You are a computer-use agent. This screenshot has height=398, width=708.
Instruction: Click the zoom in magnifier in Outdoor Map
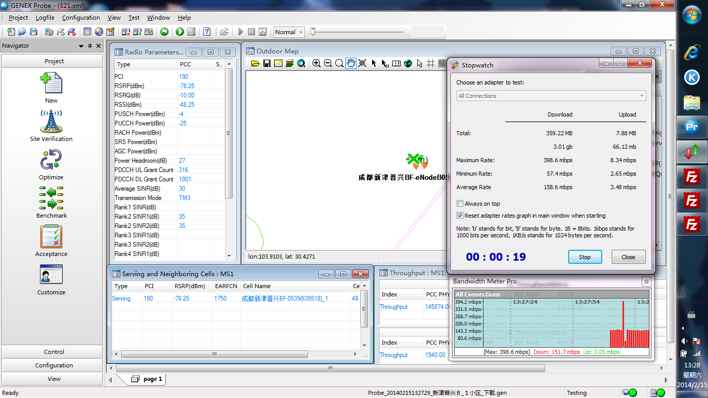coord(317,63)
